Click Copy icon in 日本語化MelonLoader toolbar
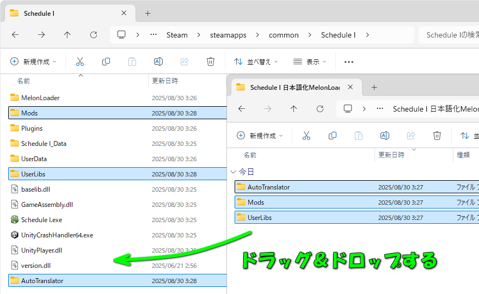479x294 pixels. coord(333,136)
